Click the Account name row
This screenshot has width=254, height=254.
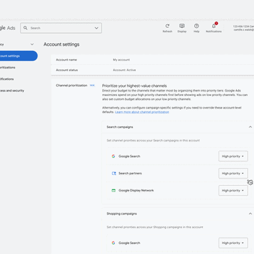(152, 60)
